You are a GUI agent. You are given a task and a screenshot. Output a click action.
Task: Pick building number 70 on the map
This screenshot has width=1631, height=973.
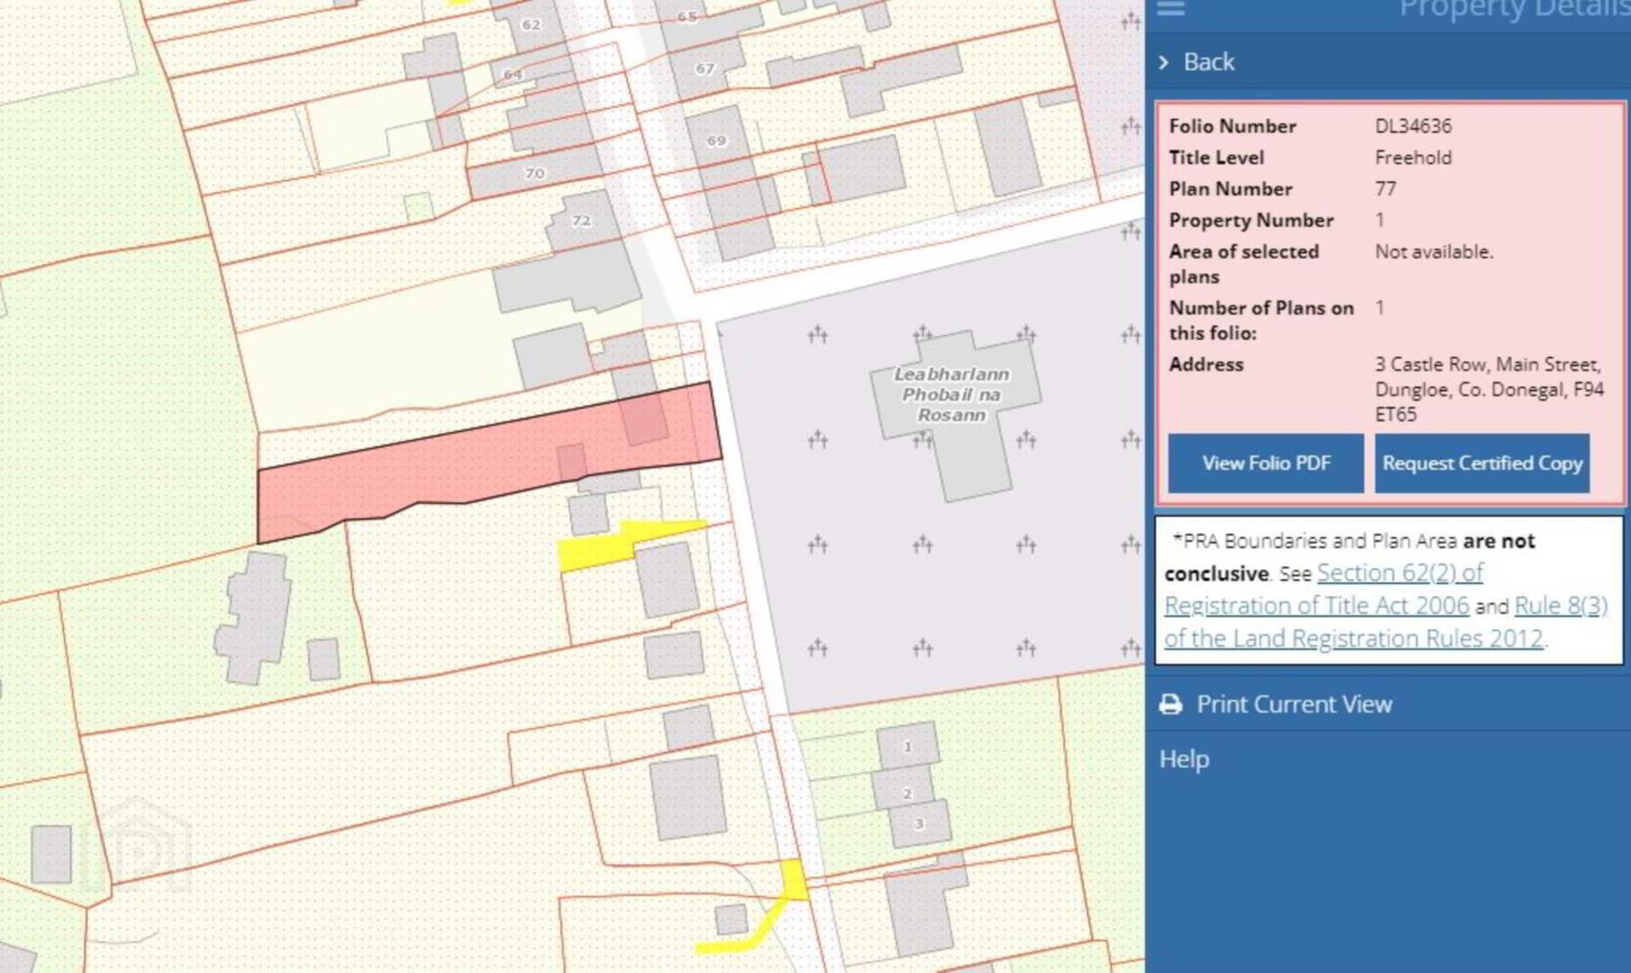(535, 173)
